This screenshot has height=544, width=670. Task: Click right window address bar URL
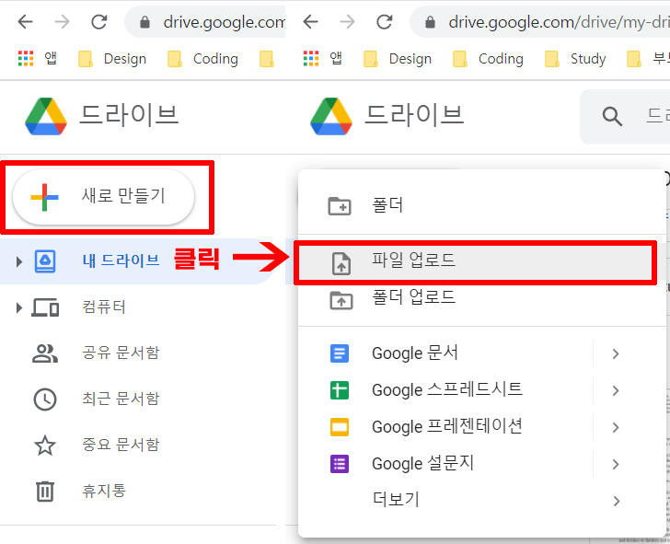point(559,22)
